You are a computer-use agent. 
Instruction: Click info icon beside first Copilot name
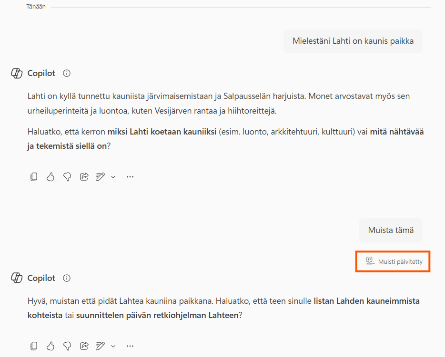tap(67, 73)
